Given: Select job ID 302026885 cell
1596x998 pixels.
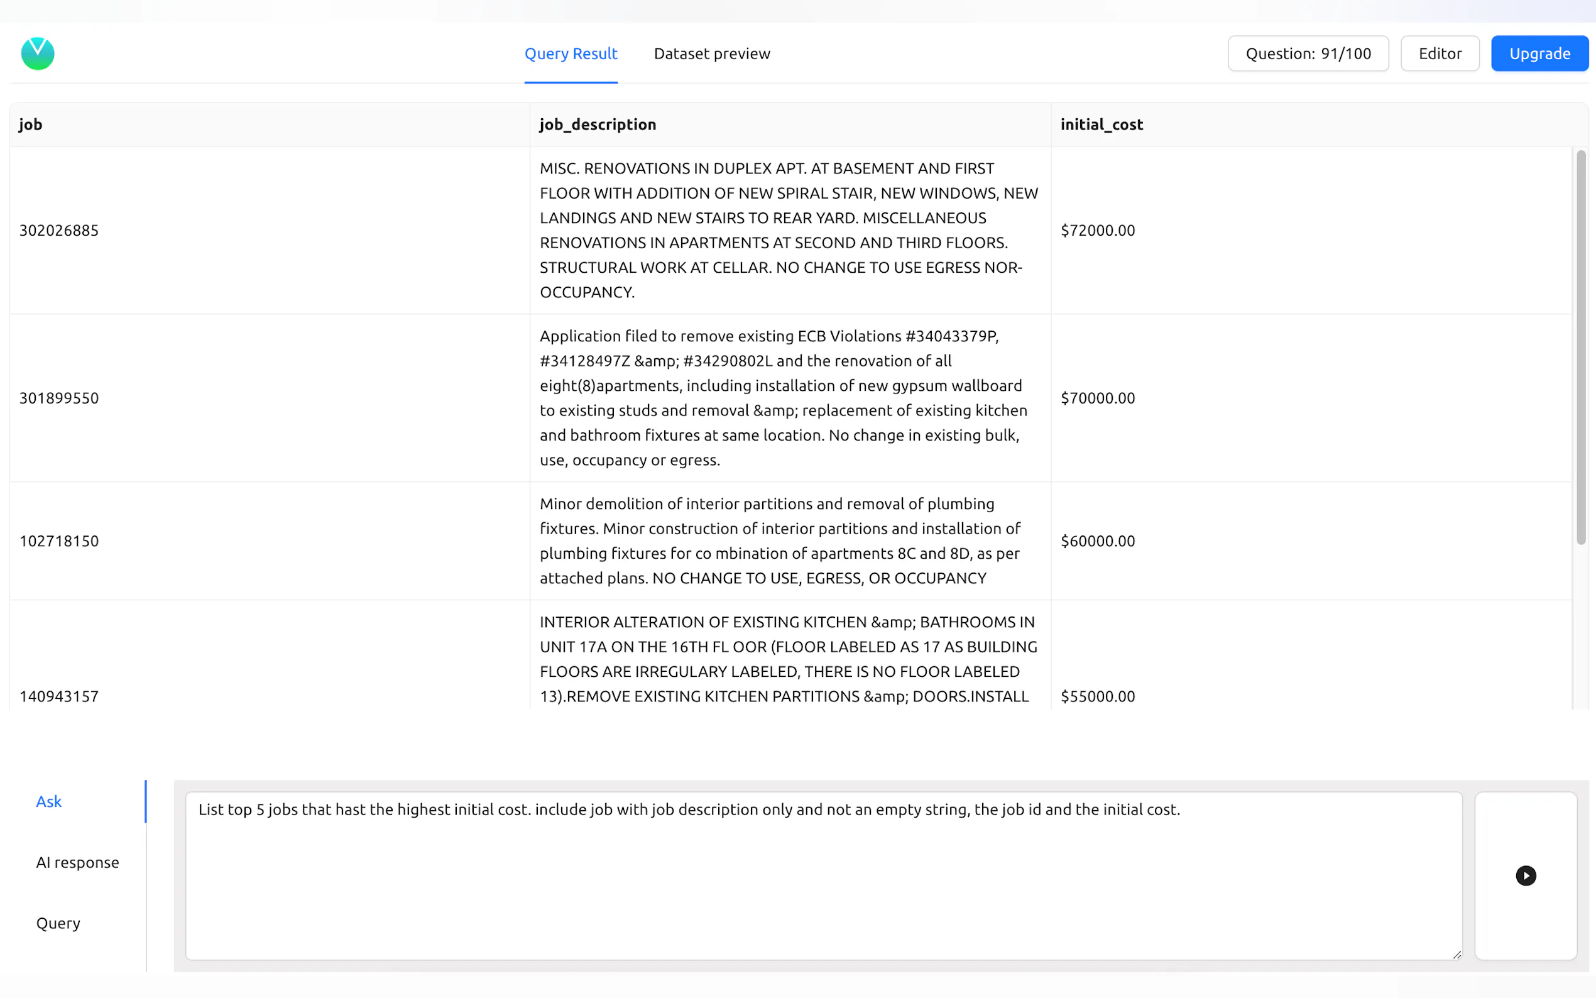Looking at the screenshot, I should point(58,231).
